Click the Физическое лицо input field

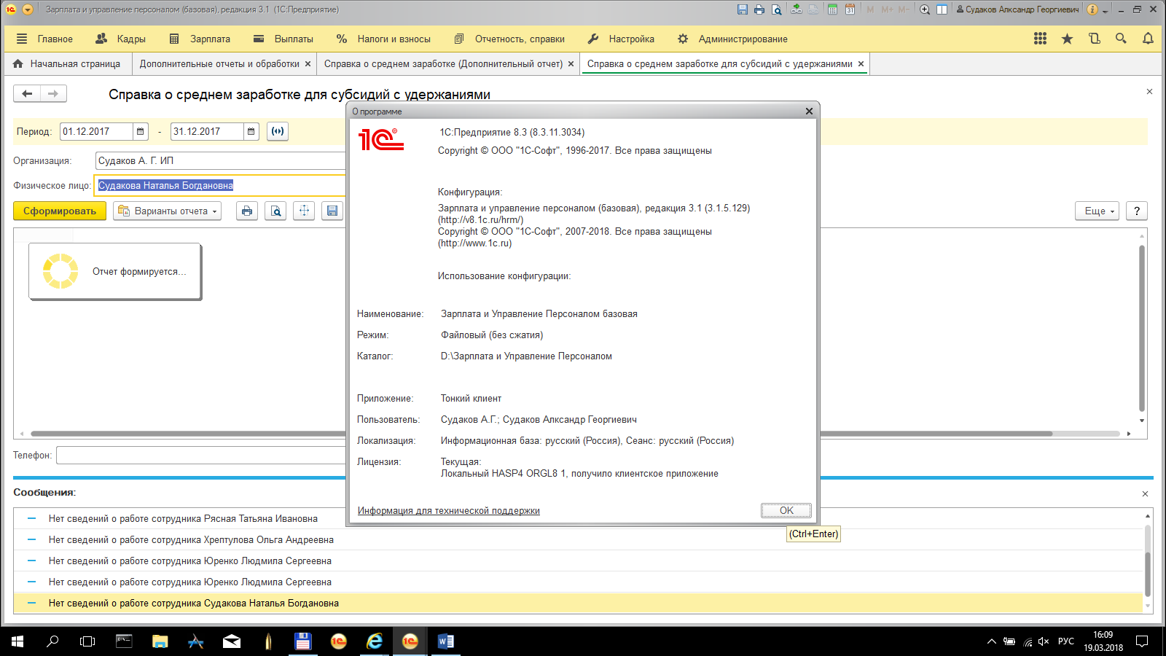click(x=220, y=186)
